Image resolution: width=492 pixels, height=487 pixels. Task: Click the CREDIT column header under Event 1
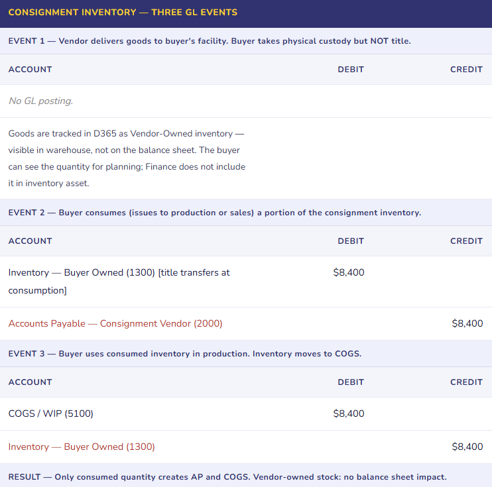tap(466, 69)
